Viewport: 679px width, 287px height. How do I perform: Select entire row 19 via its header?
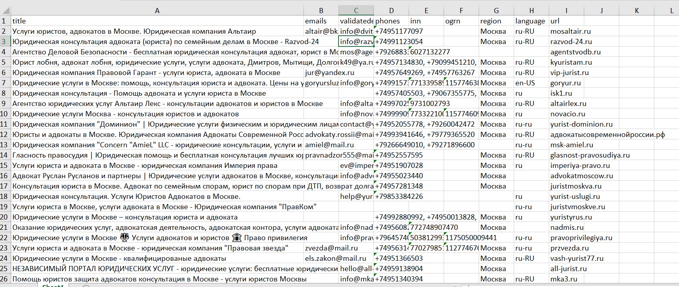pyautogui.click(x=4, y=207)
